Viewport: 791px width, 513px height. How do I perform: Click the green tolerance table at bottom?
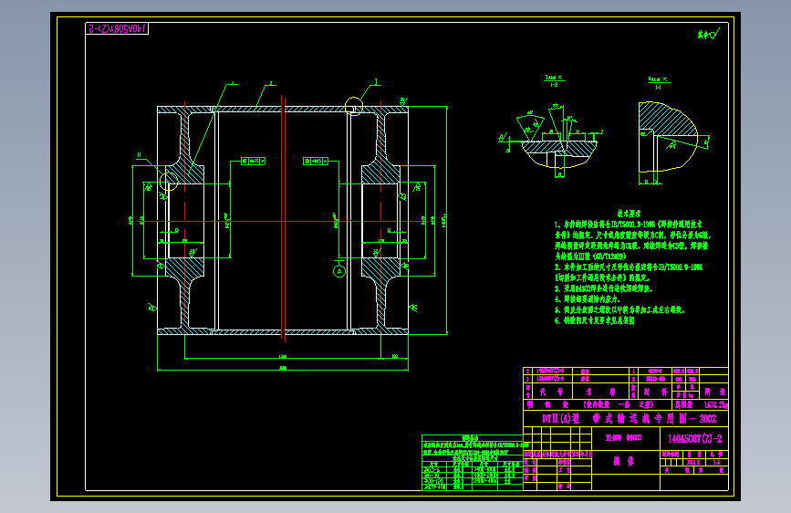[473, 462]
